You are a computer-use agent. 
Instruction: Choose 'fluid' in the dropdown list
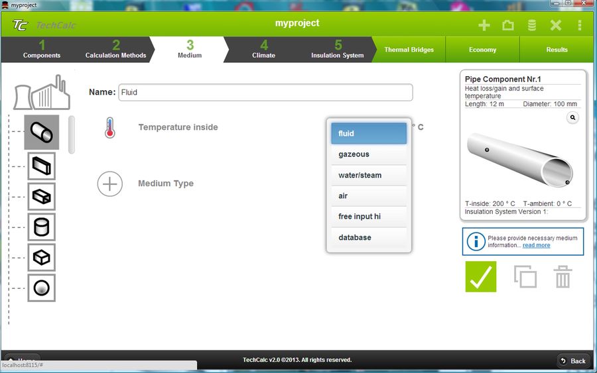point(369,133)
